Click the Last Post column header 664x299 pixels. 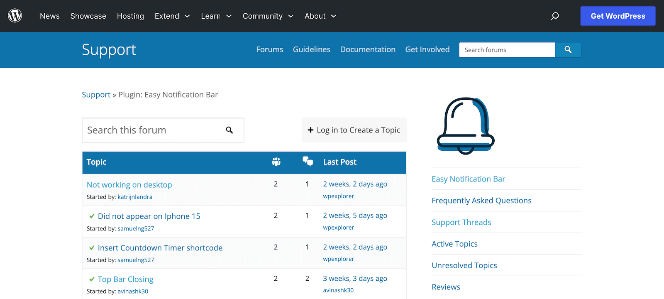[340, 162]
